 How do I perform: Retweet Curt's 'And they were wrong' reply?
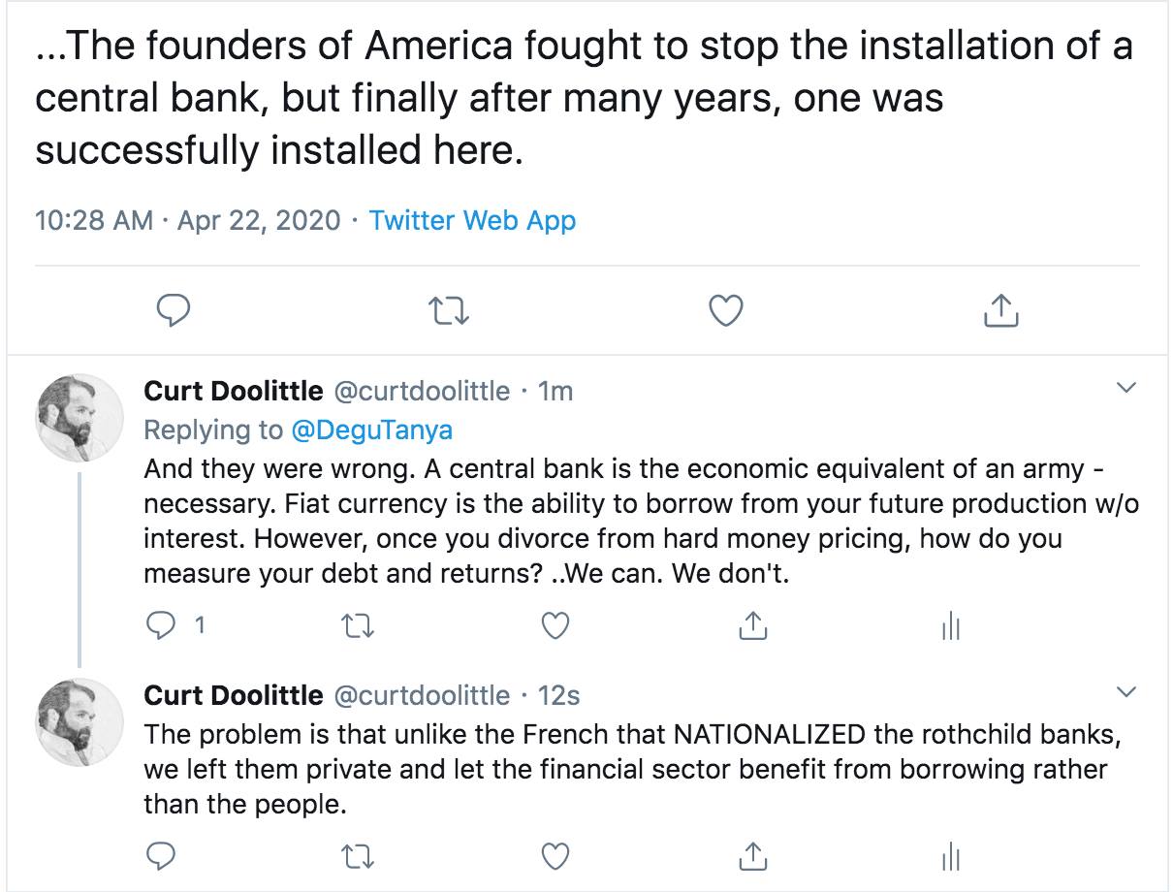coord(358,626)
